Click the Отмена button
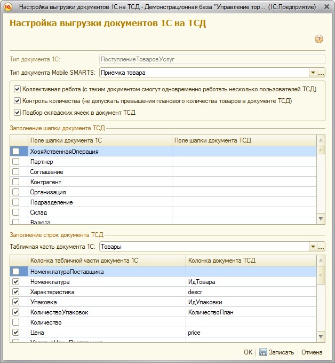Screen dimensions: 335x363 [312, 352]
